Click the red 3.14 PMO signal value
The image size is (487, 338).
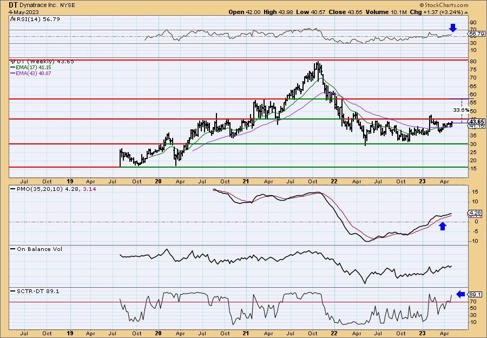tap(89, 189)
